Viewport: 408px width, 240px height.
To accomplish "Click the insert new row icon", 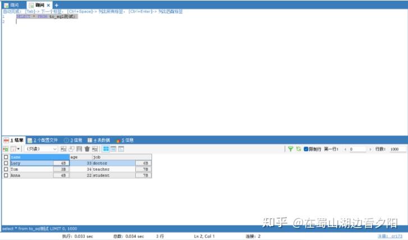I will click(x=63, y=149).
